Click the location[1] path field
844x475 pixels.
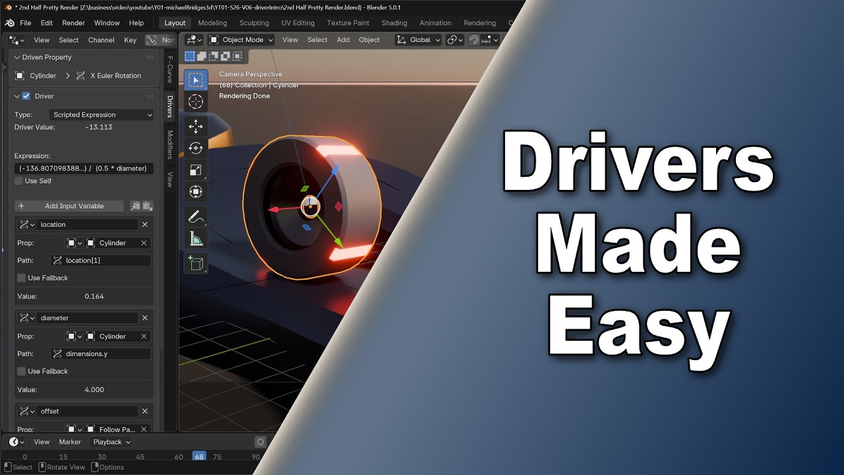(101, 261)
